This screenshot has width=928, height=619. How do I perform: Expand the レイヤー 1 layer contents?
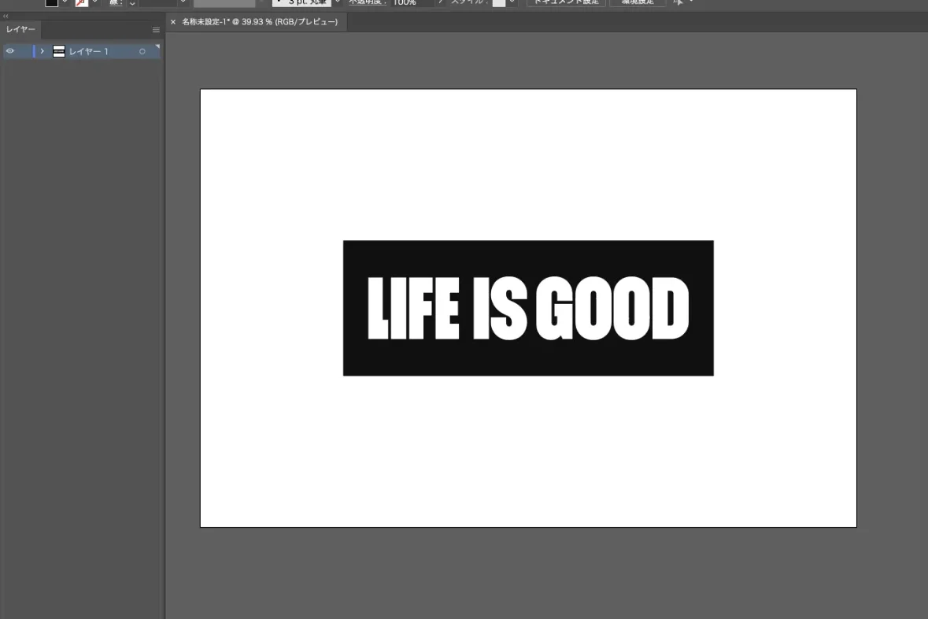point(42,51)
